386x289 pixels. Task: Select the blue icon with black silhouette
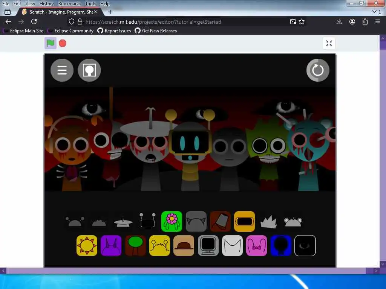(280, 245)
